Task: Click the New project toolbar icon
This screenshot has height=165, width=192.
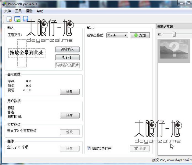Action: [9, 19]
